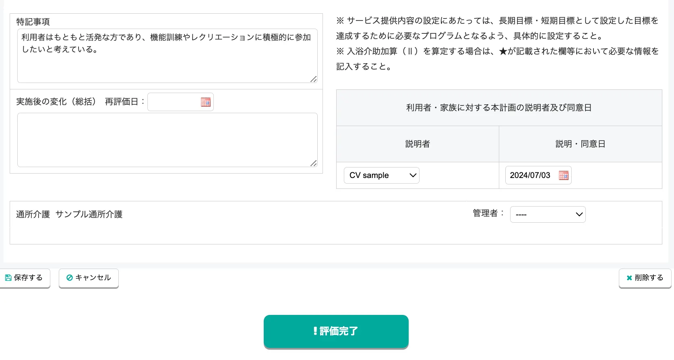Click the サンプル通所介護 text
The image size is (674, 360).
[89, 214]
